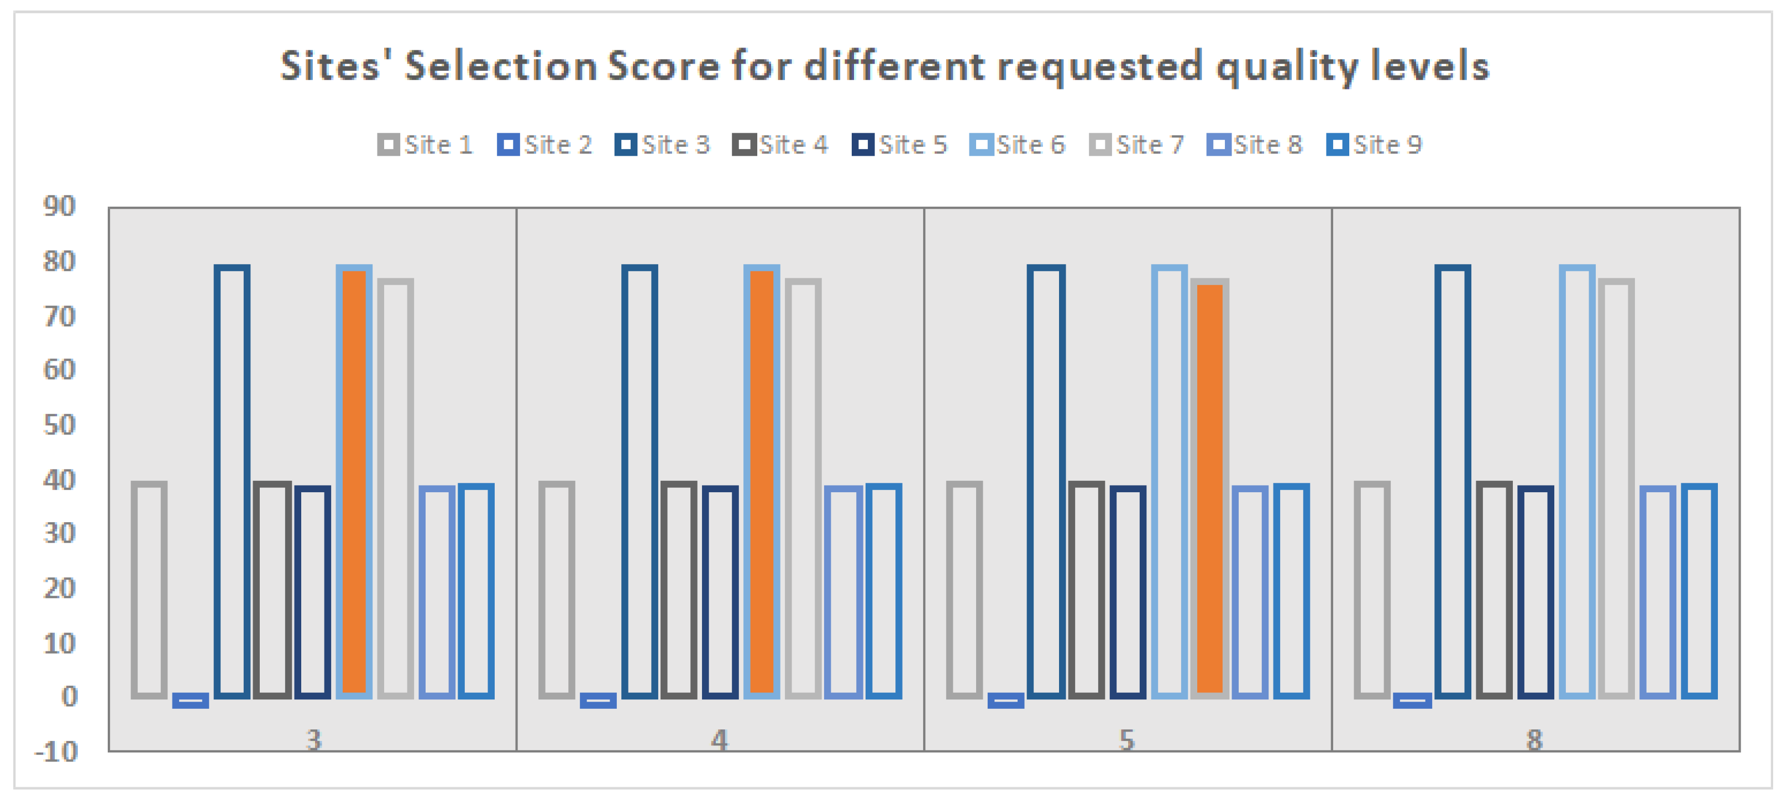Click the orange bar in quality level 3 group
The height and width of the screenshot is (800, 1782).
[354, 481]
